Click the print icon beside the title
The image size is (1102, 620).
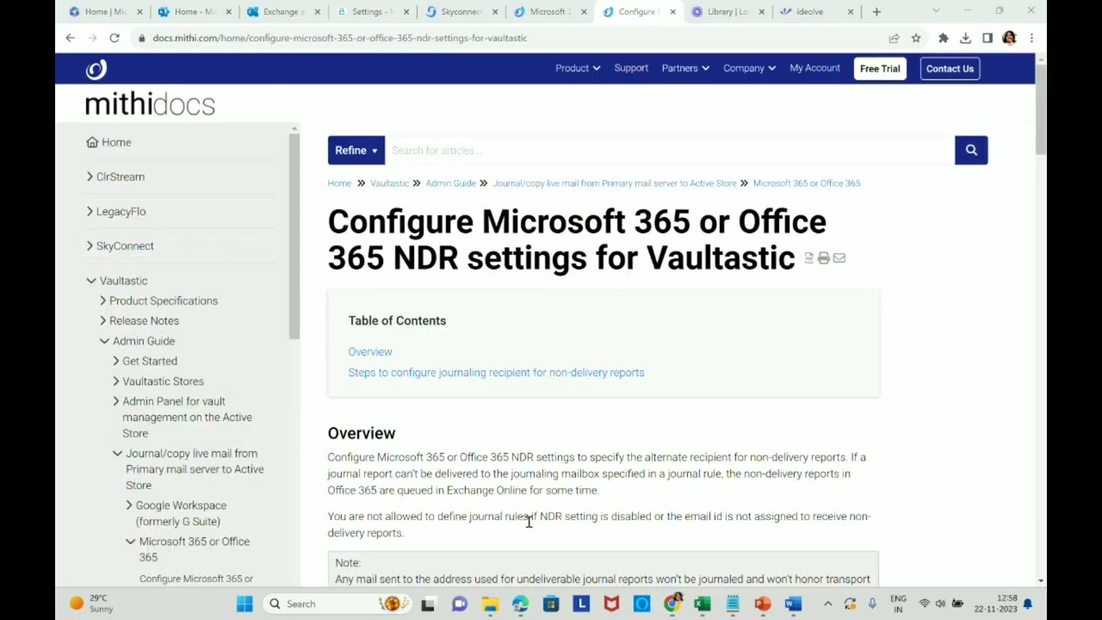click(824, 258)
